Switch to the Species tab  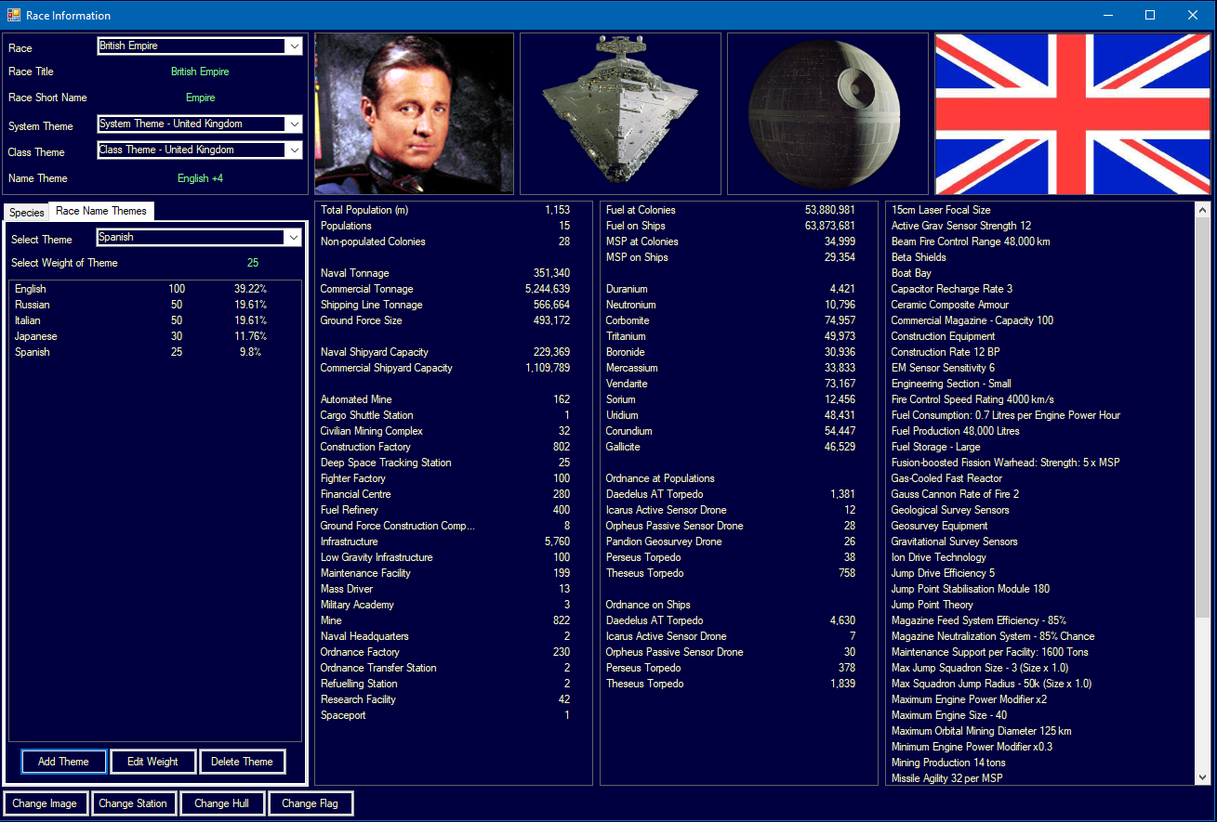pyautogui.click(x=27, y=213)
